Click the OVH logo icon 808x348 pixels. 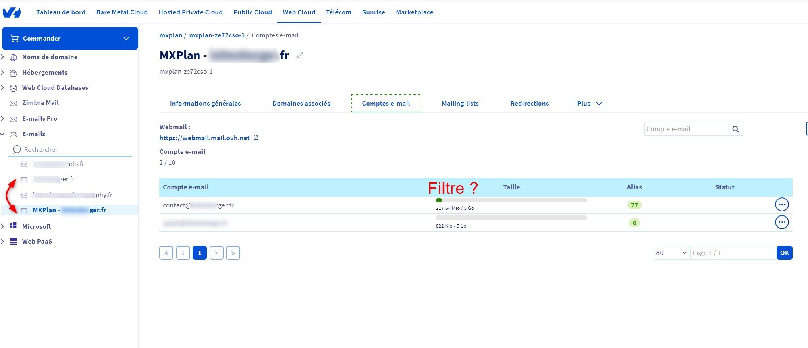[12, 12]
